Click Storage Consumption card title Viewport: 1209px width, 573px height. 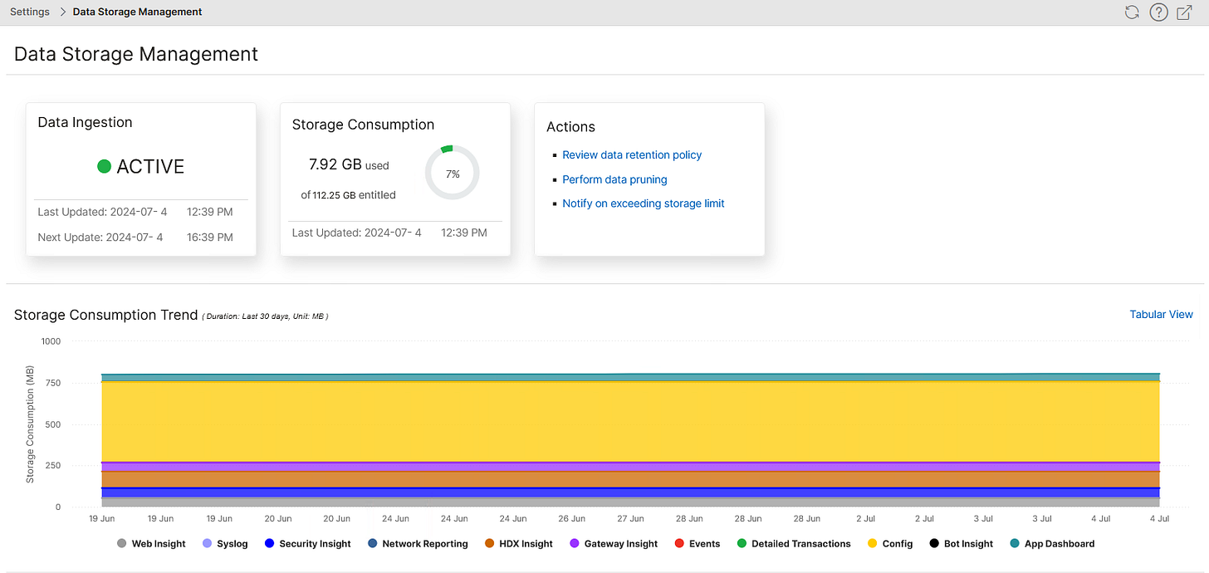tap(363, 125)
